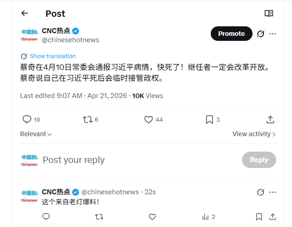
Task: Open View activity link
Action: coord(254,134)
